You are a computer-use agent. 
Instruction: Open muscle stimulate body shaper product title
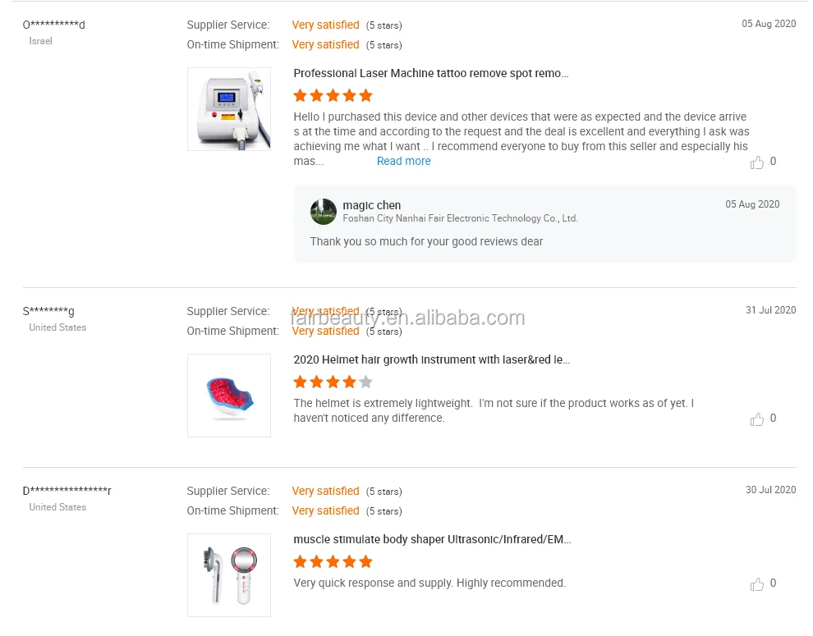432,539
